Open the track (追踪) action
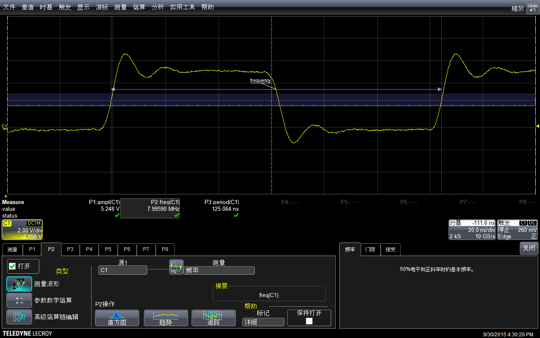Image resolution: width=540 pixels, height=338 pixels. click(213, 318)
